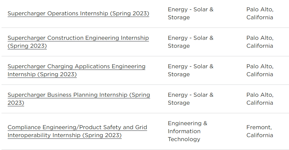Image resolution: width=289 pixels, height=150 pixels.
Task: Click wrapped '2023)' text of Business Planning link
Action: [x=16, y=103]
